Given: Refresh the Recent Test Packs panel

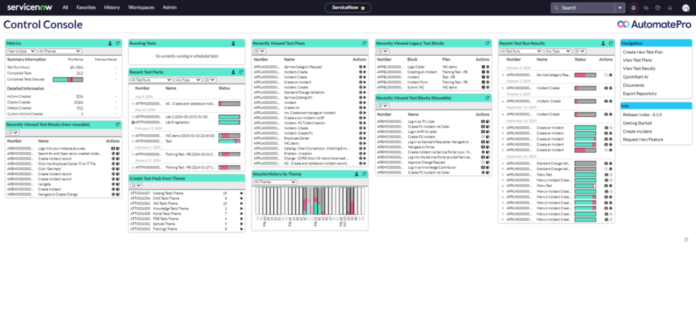Looking at the screenshot, I should (x=241, y=72).
